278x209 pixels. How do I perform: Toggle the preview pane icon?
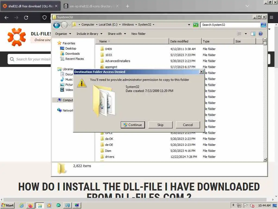coord(253,34)
